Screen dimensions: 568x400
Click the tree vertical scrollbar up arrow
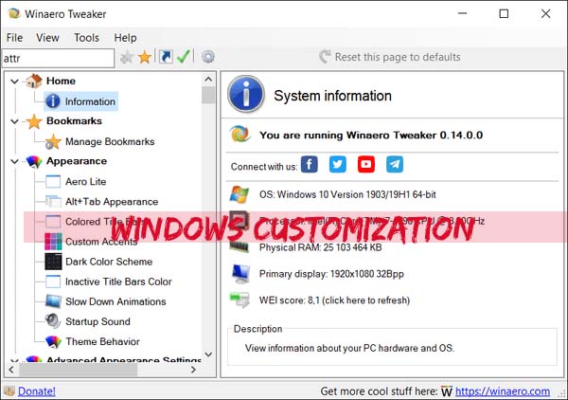(x=208, y=79)
